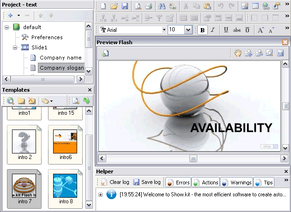The width and height of the screenshot is (291, 212).
Task: Close the Preview Flash panel
Action: pos(285,42)
